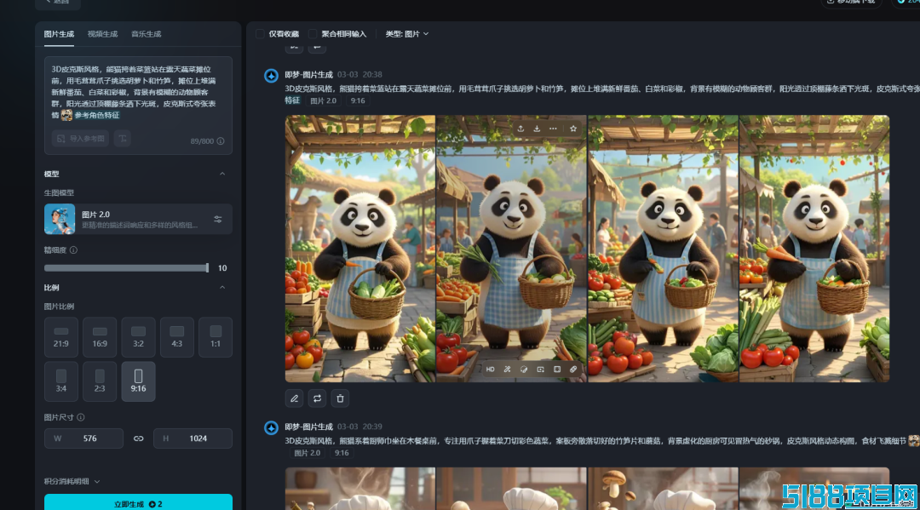Screen dimensions: 920x510
Task: Click the magic pen retouch icon on the panda image
Action: tap(508, 370)
